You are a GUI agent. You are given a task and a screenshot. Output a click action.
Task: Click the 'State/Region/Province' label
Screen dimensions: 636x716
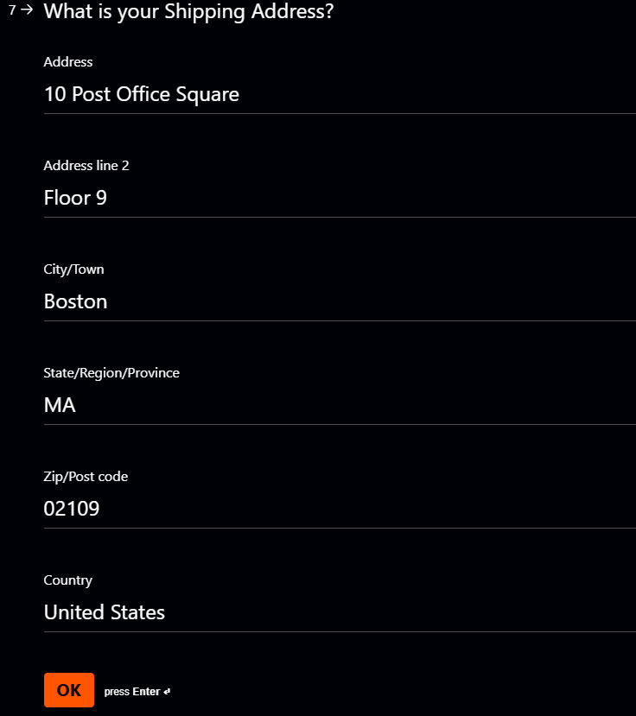pos(111,373)
